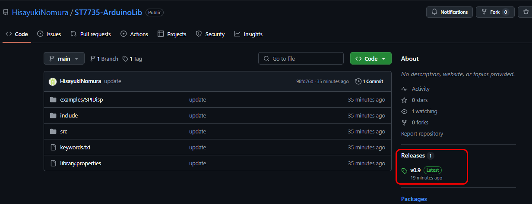Image resolution: width=532 pixels, height=204 pixels.
Task: Open HisayukiNomura author link in commit row
Action: pos(81,81)
